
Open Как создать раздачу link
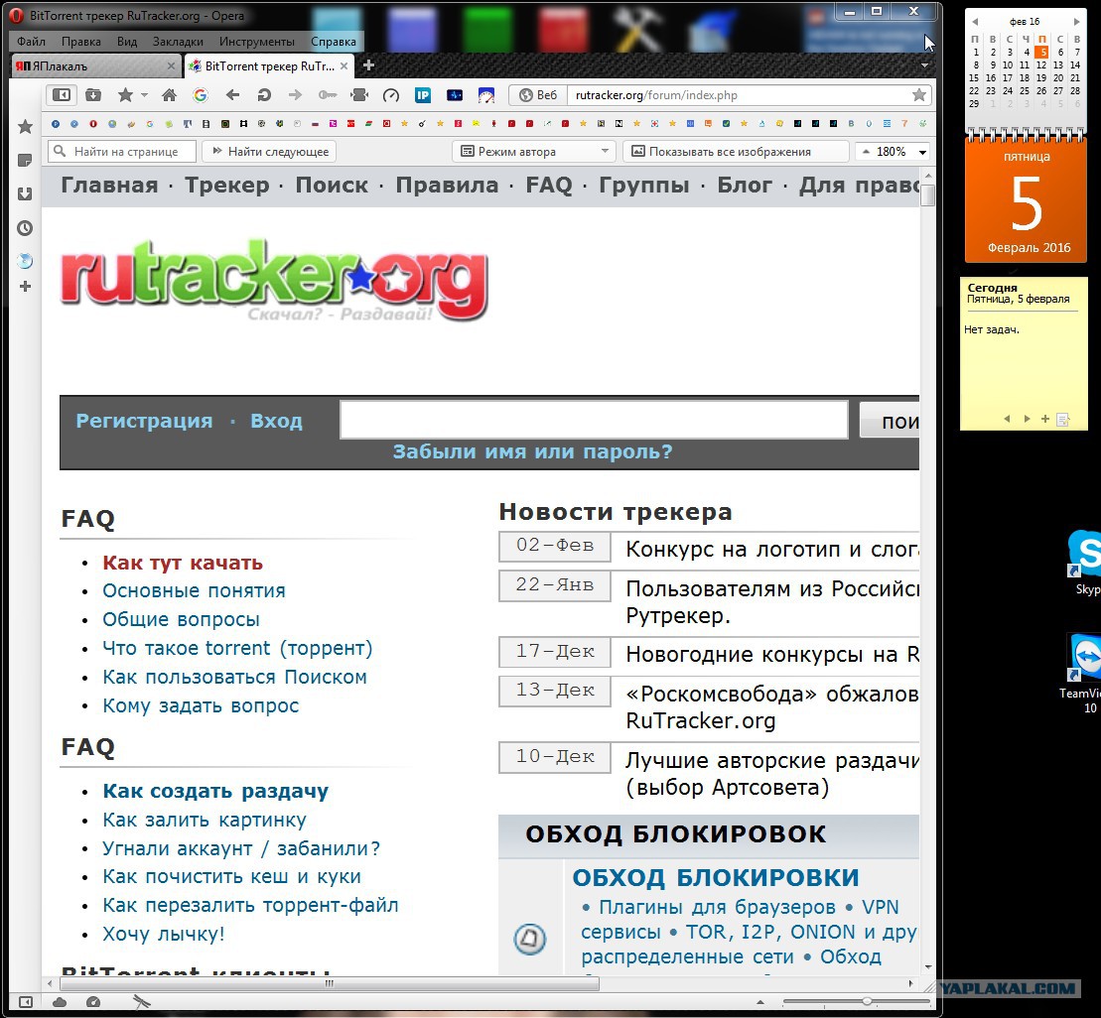tap(215, 791)
